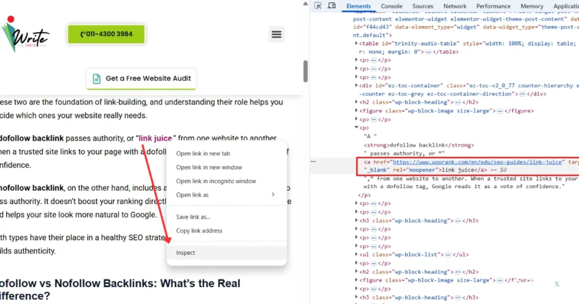Open the Memory tab
This screenshot has width=579, height=304.
tap(532, 6)
